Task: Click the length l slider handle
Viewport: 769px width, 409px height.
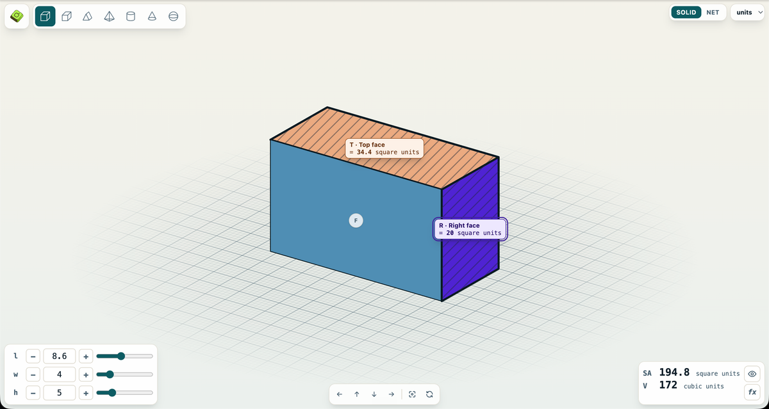Action: tap(120, 356)
